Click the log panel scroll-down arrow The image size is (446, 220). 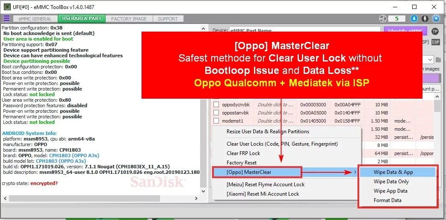click(x=203, y=191)
